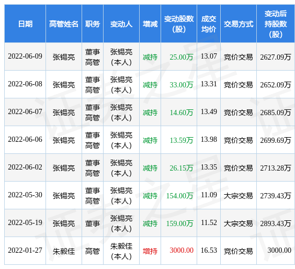This screenshot has width=295, height=269.
Task: Select the date cell 2022-06-09
Action: pos(25,57)
